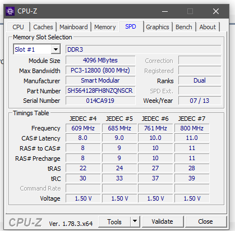Click the Close button at bottom
The height and width of the screenshot is (231, 235).
205,221
